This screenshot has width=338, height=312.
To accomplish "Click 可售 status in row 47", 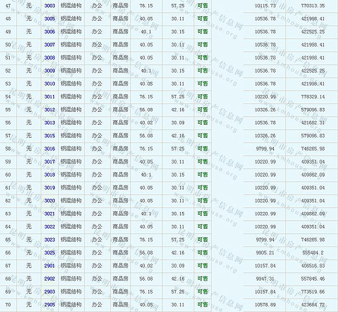I will point(203,5).
